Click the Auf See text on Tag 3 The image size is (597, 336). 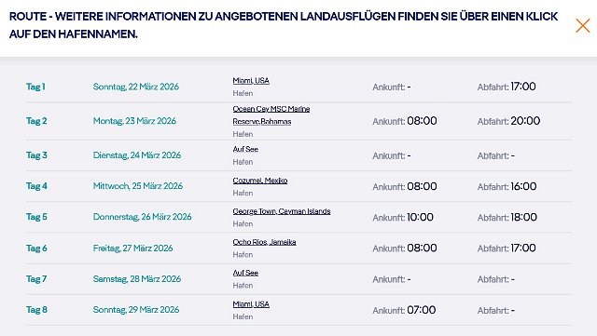pos(245,149)
